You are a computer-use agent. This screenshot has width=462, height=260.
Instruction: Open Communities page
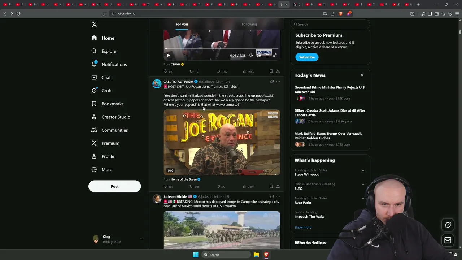(109, 130)
